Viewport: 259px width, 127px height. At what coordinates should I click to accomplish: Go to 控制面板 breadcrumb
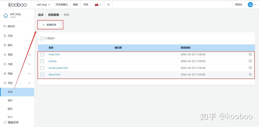click(54, 15)
